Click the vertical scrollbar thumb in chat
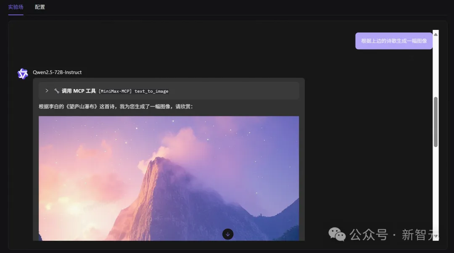 pyautogui.click(x=436, y=122)
